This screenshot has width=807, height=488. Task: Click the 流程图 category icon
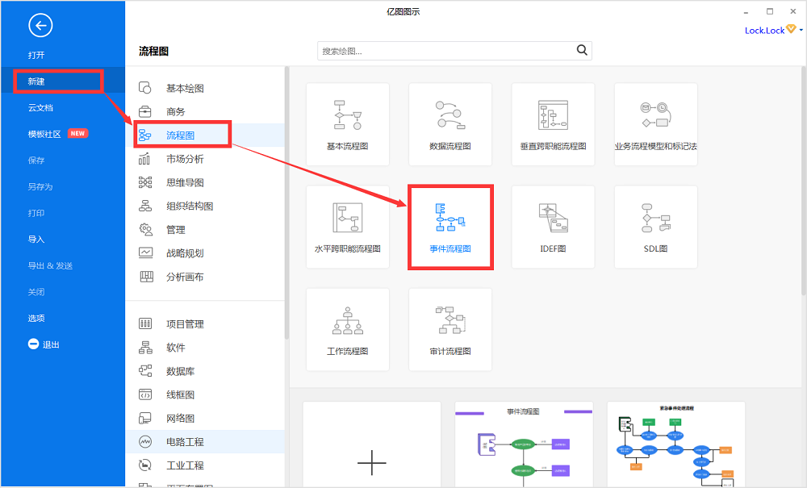[145, 136]
